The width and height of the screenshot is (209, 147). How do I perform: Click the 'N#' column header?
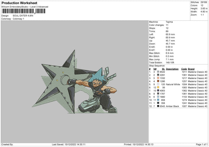155,69
